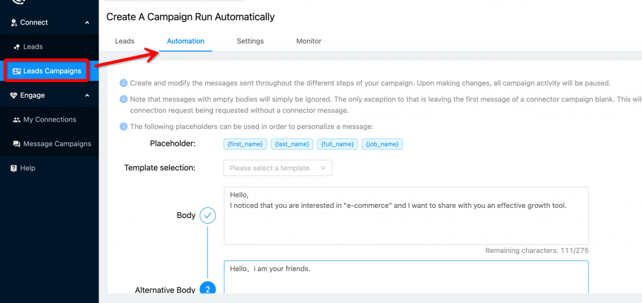The image size is (642, 303).
Task: Click the Leads sidebar icon
Action: 16,47
